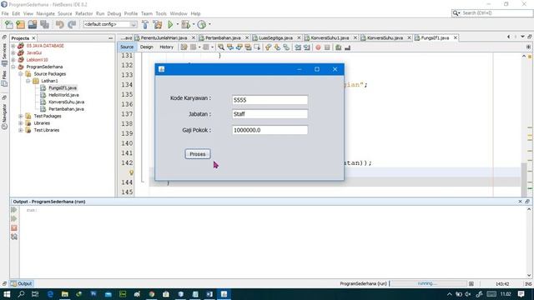Image resolution: width=534 pixels, height=300 pixels.
Task: Expand the Libraries node
Action: 20,123
